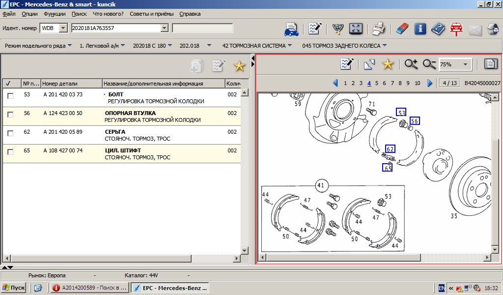Click the favorites star in picture panel

[388, 64]
